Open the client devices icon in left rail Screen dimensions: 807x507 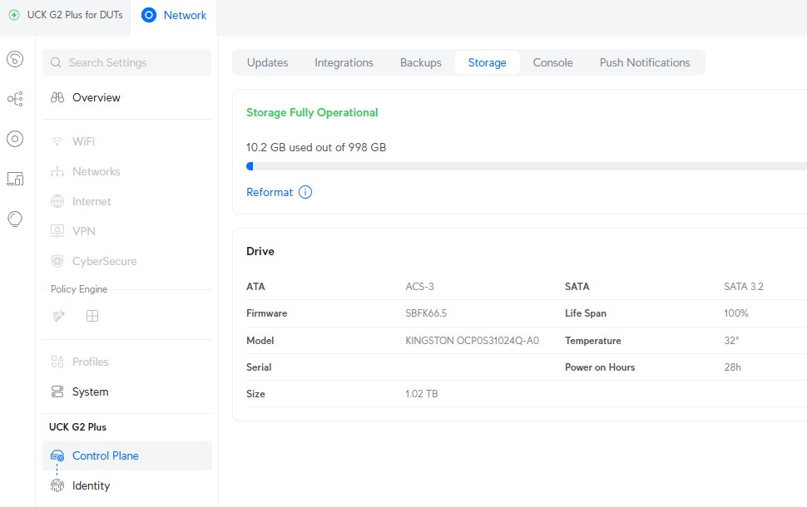click(15, 179)
